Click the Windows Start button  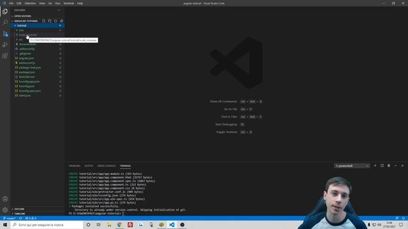(x=5, y=225)
